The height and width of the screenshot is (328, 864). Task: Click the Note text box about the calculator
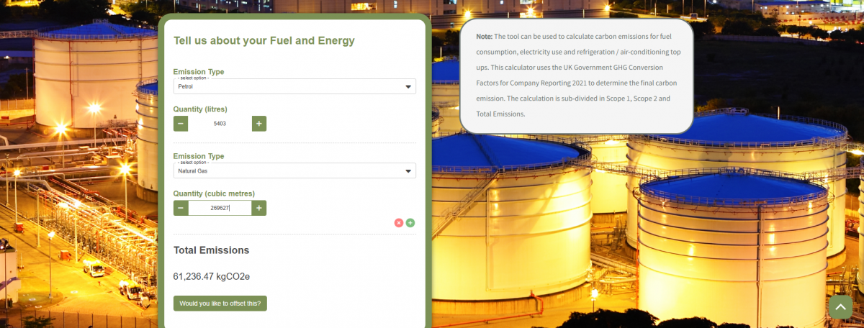click(576, 75)
